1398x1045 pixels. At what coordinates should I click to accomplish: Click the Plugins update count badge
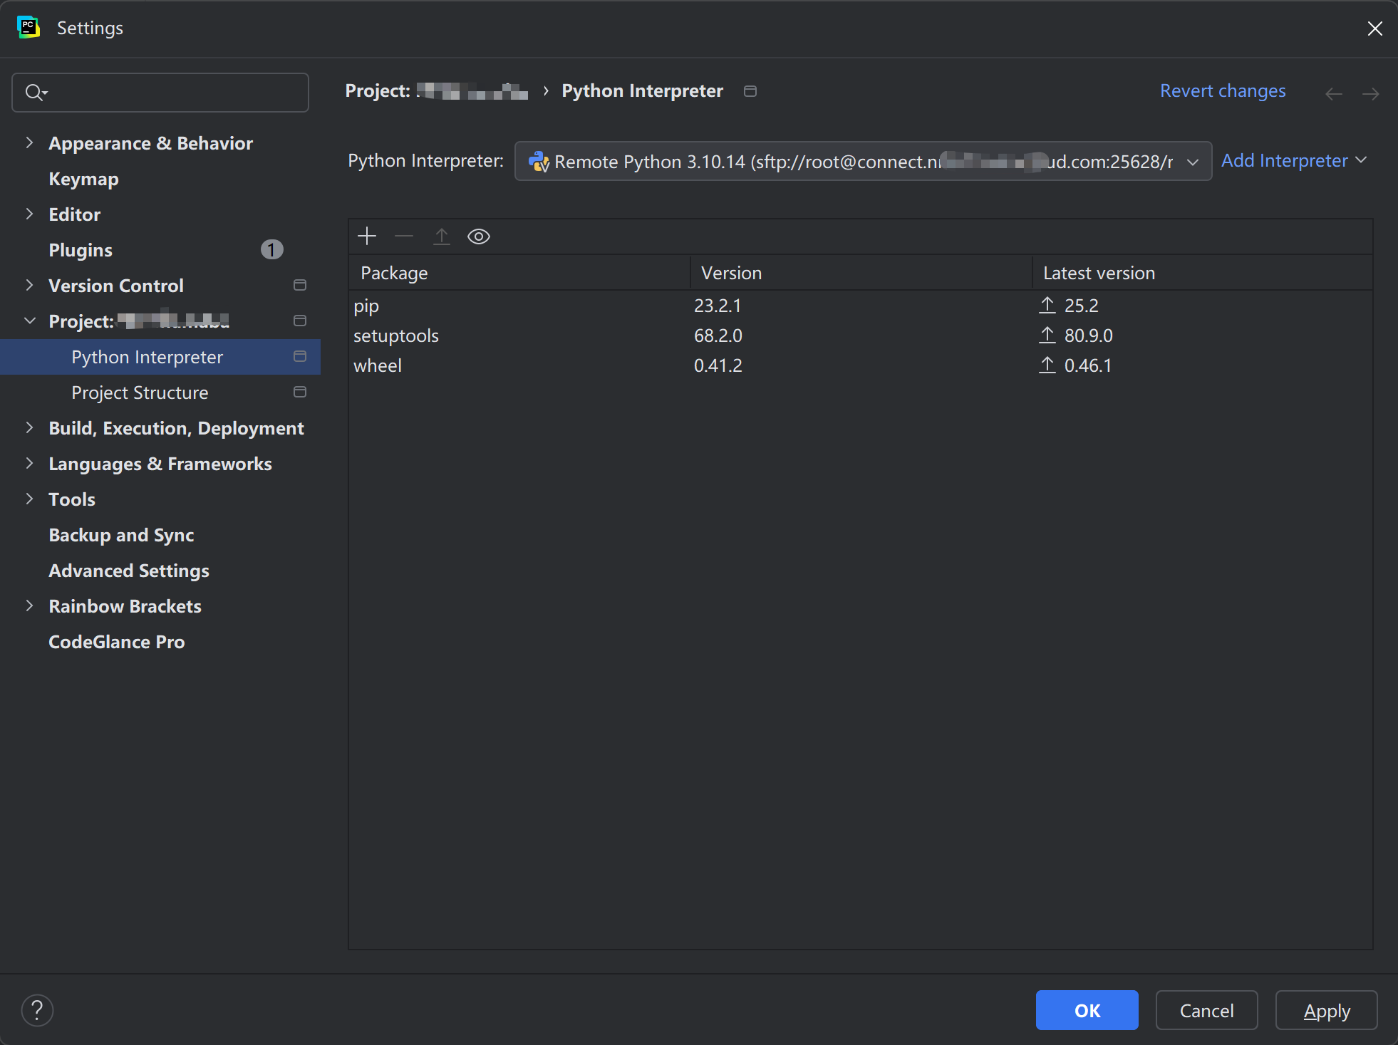click(x=271, y=250)
